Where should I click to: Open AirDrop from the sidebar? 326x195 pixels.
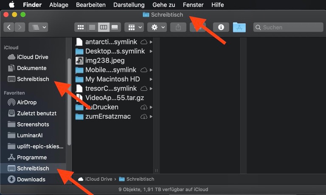[x=33, y=102]
